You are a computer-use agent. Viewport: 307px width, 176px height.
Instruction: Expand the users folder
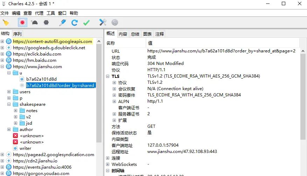coord(9,91)
